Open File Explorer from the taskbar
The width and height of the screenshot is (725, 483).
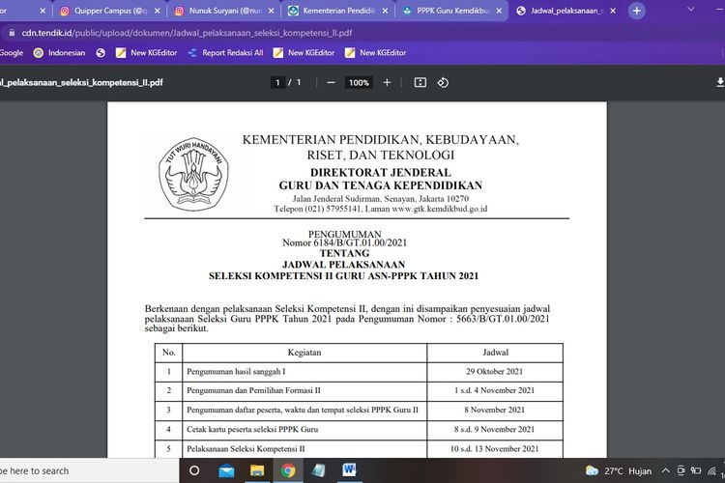pos(258,470)
